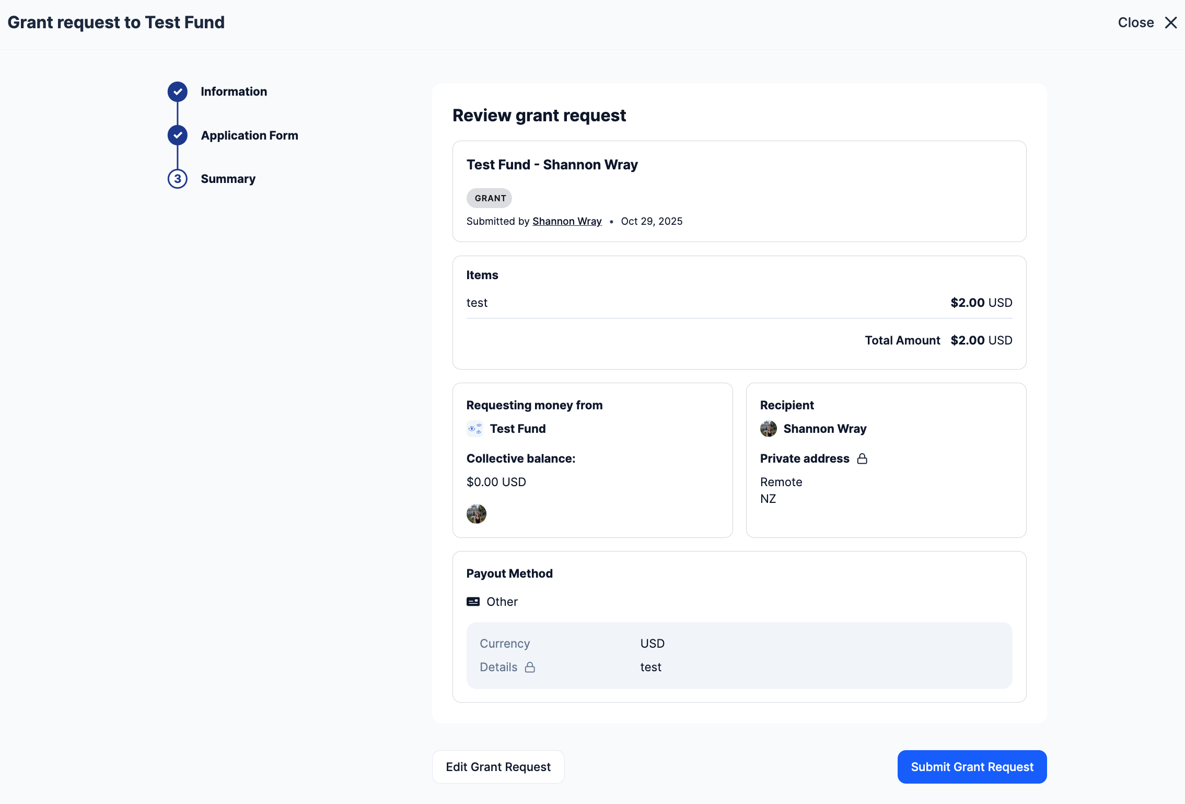Click the Summary step number 3 circle
1185x804 pixels.
tap(178, 179)
